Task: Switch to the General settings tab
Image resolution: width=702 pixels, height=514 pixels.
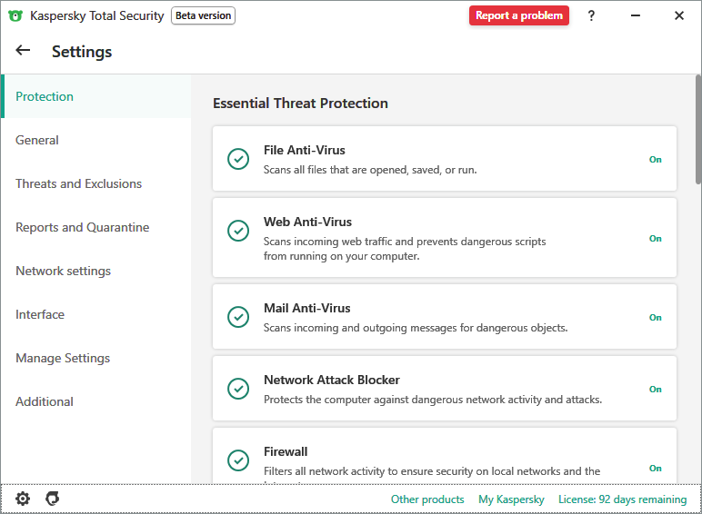Action: [37, 140]
